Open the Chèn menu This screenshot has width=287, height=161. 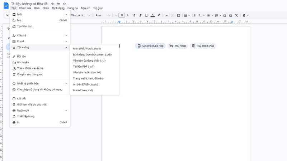coord(46,8)
